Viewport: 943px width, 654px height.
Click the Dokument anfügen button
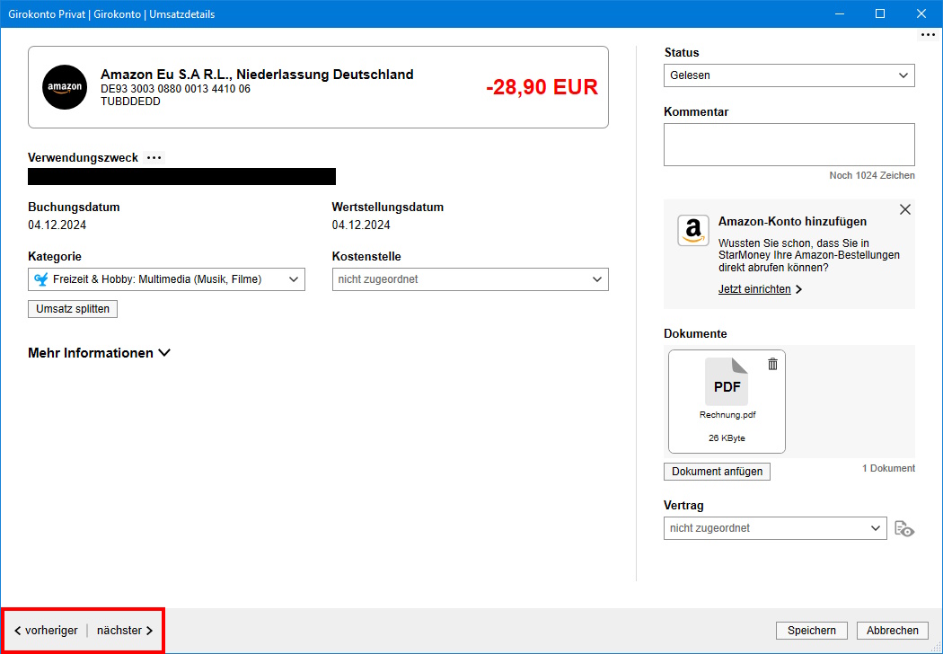(x=717, y=471)
